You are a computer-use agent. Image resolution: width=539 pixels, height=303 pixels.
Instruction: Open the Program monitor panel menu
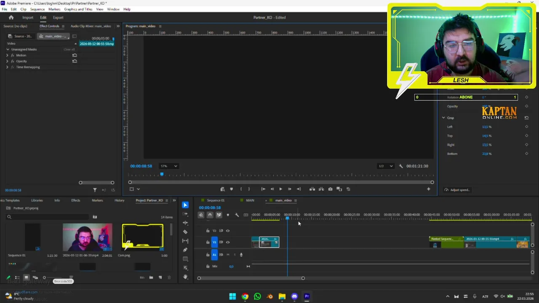pos(160,26)
